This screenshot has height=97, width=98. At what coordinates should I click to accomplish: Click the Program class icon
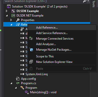click(x=22, y=88)
